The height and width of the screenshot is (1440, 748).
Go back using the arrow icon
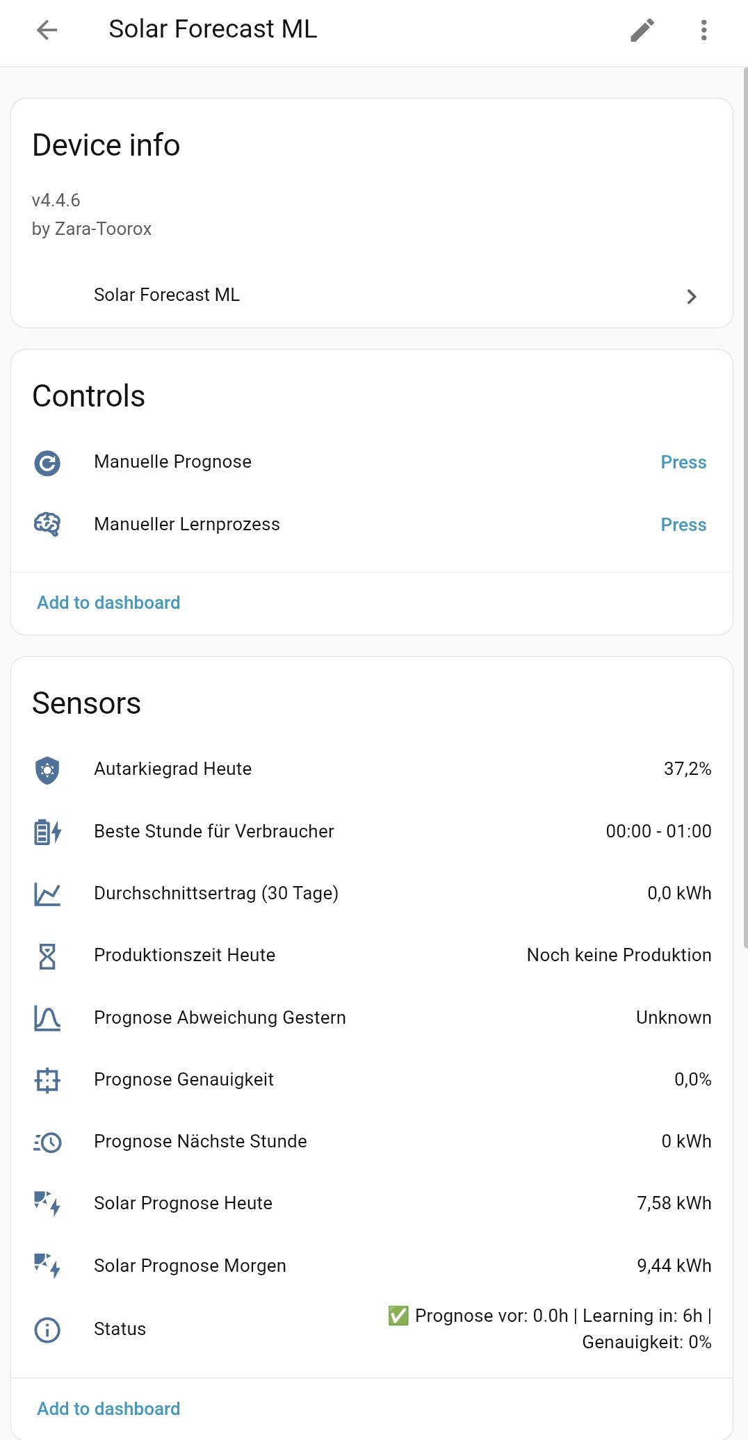(47, 30)
